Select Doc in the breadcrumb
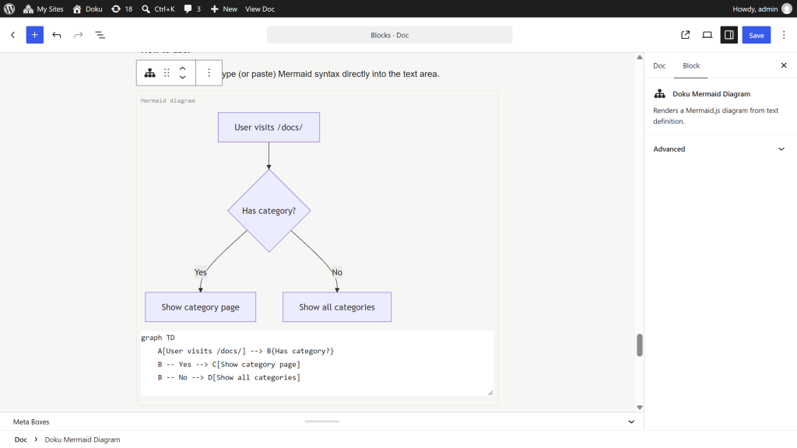797x448 pixels. click(x=21, y=439)
